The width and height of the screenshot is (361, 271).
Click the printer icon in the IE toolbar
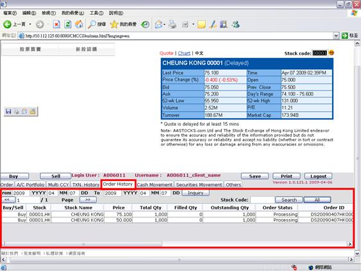click(172, 24)
